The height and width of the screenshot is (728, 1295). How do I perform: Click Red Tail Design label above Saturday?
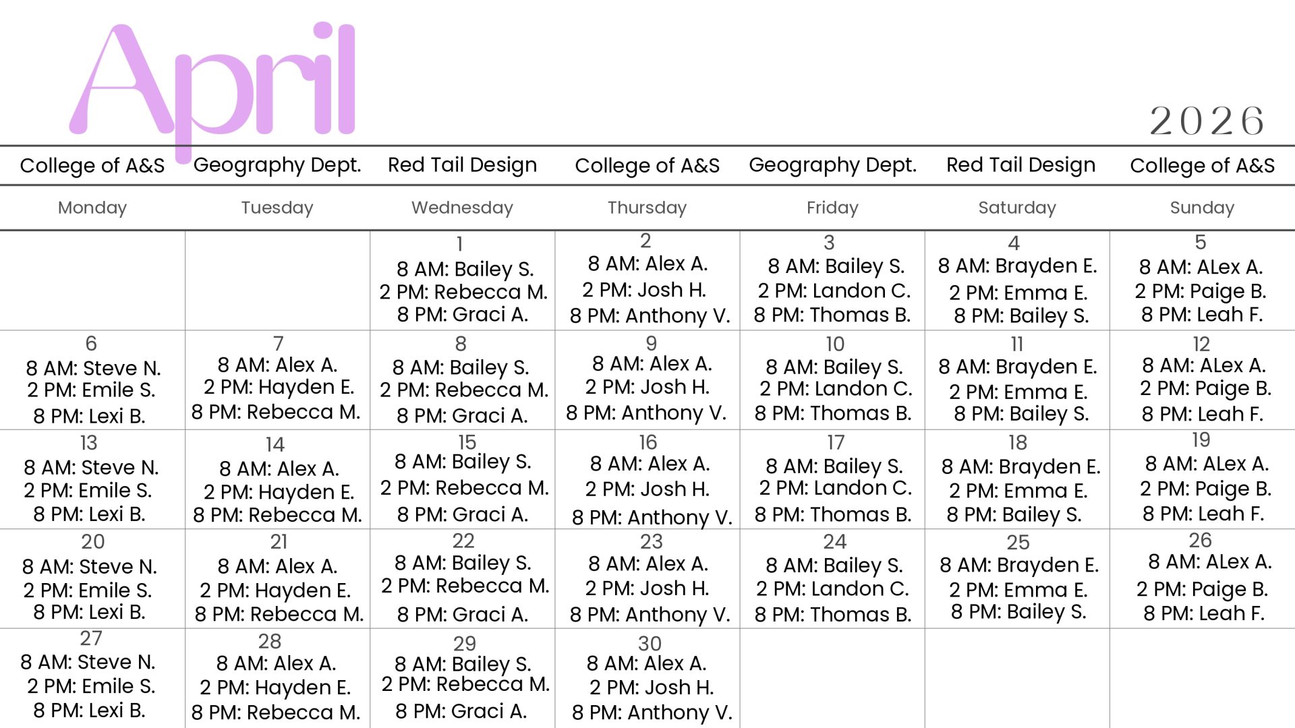tap(1020, 165)
